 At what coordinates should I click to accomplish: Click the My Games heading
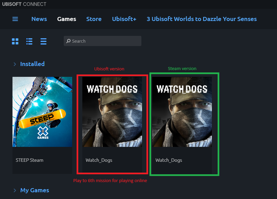click(35, 190)
